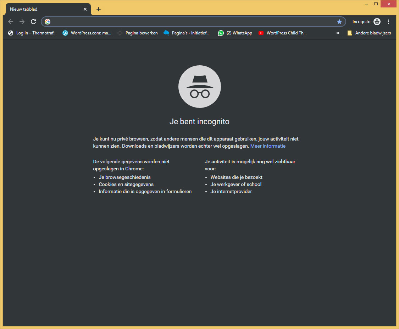Open the Andere bladwijzers folder
Image resolution: width=399 pixels, height=329 pixels.
(369, 33)
